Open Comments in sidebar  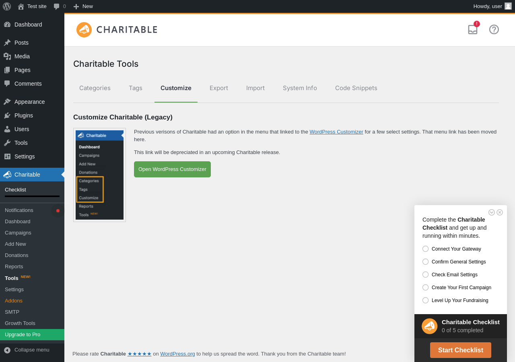click(x=32, y=84)
